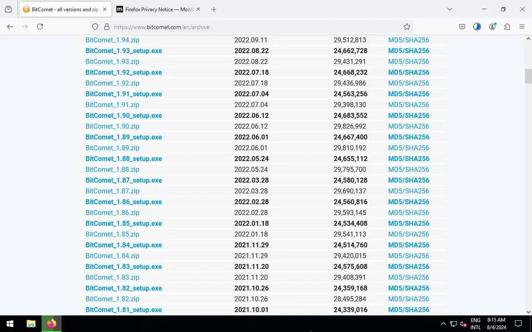Download BitComet_1.89.zip
This screenshot has height=332, width=532.
click(112, 148)
